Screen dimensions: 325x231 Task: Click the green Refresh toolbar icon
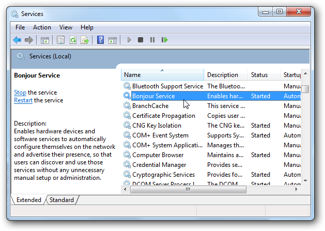tap(73, 40)
